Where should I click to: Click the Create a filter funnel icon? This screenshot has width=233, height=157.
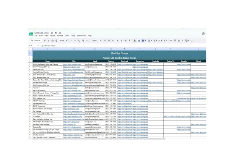point(183,40)
